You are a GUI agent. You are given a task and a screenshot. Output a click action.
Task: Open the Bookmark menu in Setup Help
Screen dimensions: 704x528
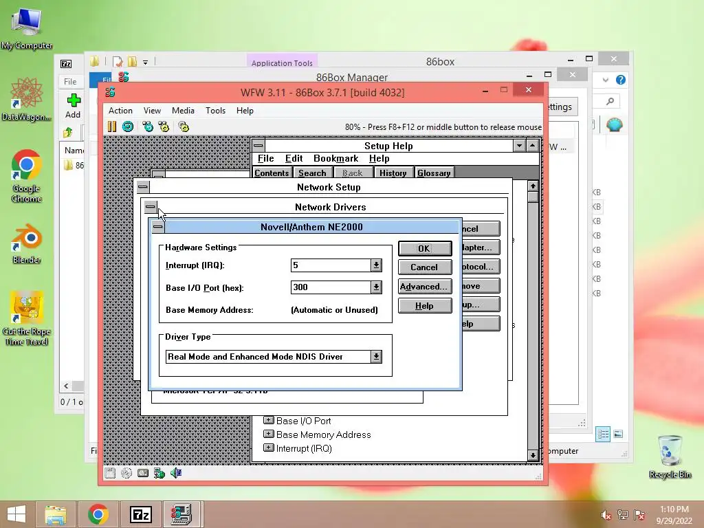(x=335, y=159)
